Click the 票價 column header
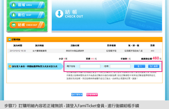The image size is (169, 109). pyautogui.click(x=153, y=46)
